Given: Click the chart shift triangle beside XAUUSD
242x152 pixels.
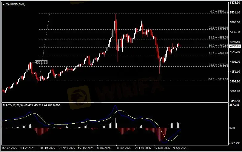Looking at the screenshot, I should tap(4, 4).
